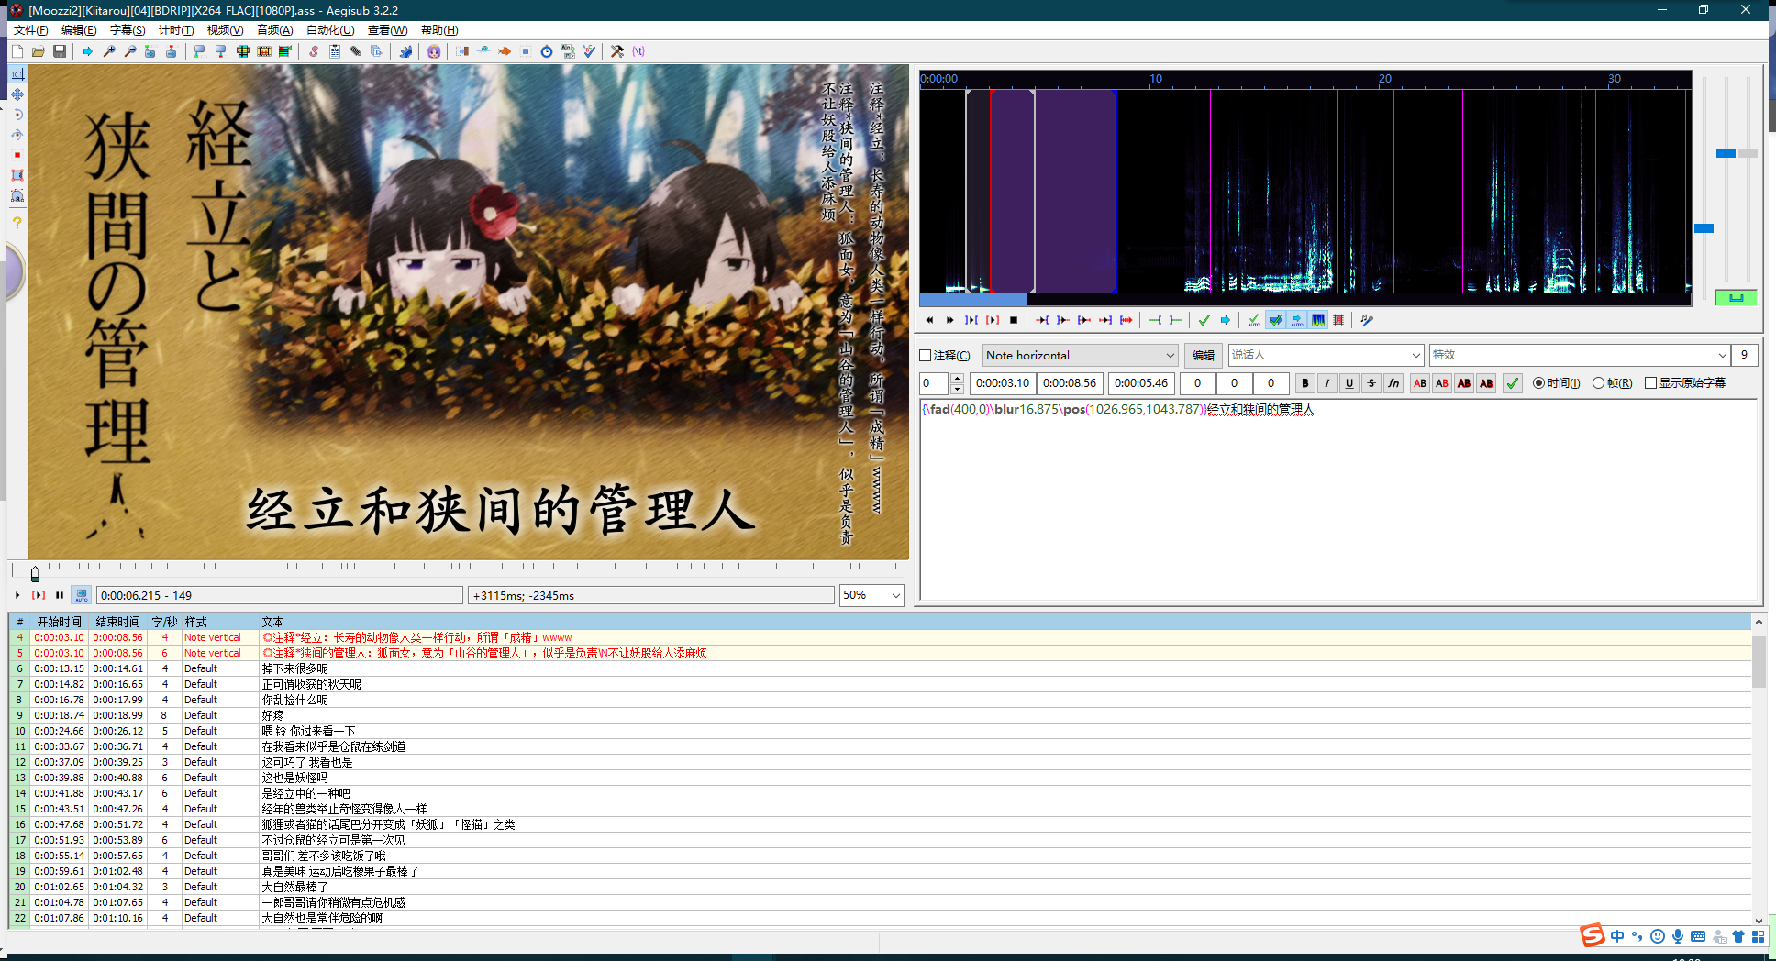Select Rotate on Z axis visual tool

click(x=17, y=115)
